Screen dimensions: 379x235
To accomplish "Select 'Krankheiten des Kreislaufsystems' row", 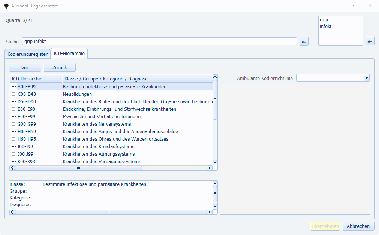I will point(99,146).
